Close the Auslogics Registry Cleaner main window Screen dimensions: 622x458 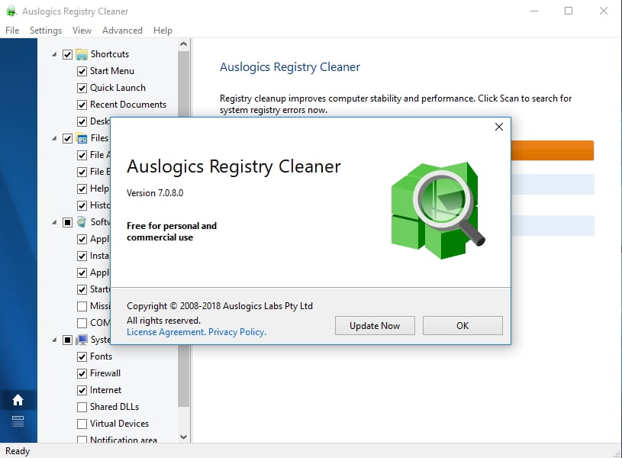coord(604,11)
